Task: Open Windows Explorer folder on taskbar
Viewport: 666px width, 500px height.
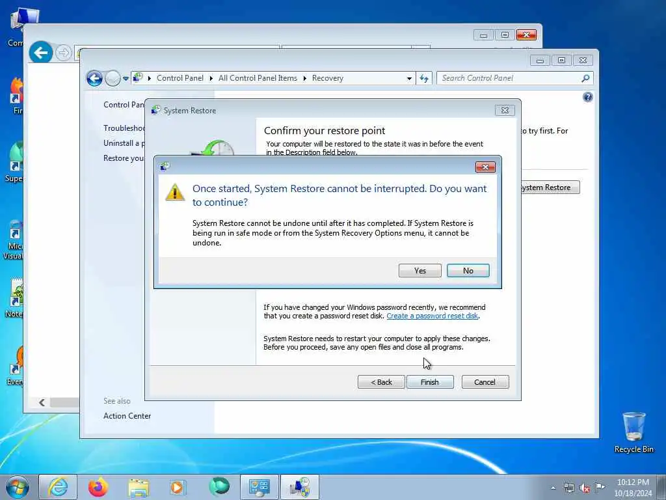Action: (139, 487)
